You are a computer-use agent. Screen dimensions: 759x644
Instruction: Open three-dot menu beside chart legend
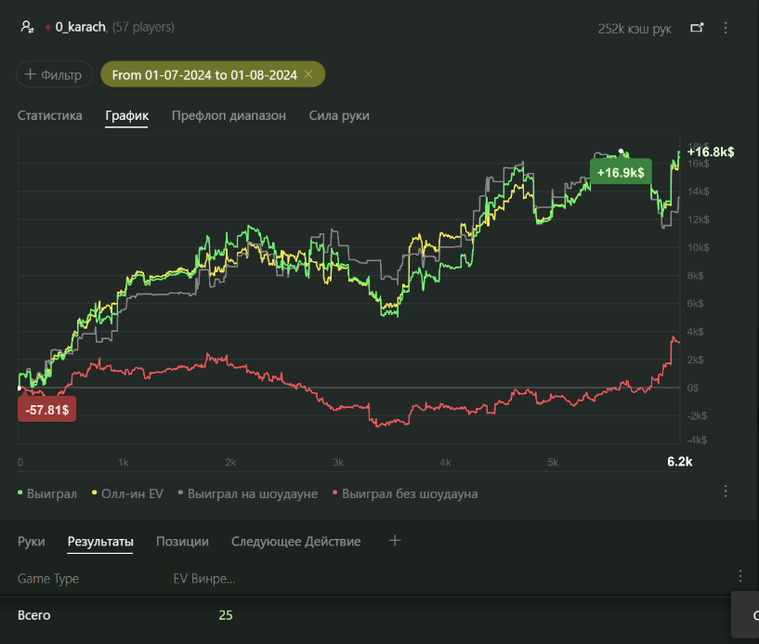point(726,491)
